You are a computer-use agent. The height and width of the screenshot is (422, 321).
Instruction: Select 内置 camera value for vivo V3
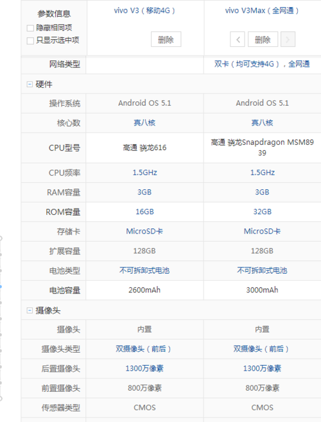coord(144,330)
